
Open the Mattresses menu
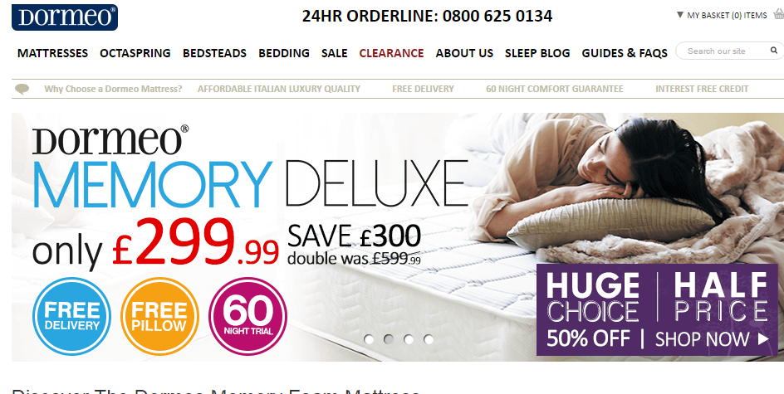pyautogui.click(x=52, y=53)
